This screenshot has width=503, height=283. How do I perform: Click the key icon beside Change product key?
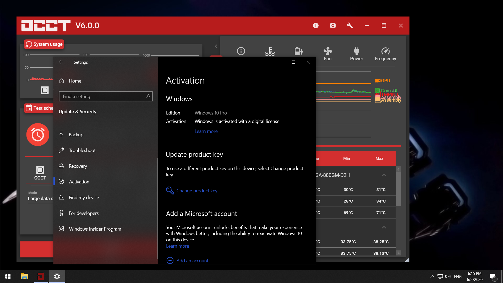[x=170, y=191]
